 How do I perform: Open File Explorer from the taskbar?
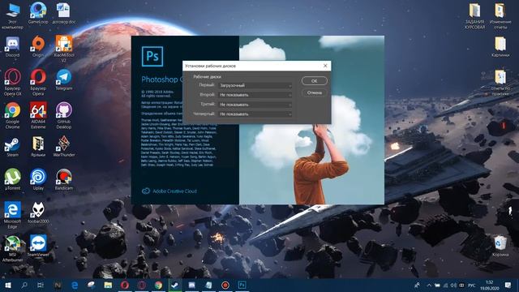[108, 285]
